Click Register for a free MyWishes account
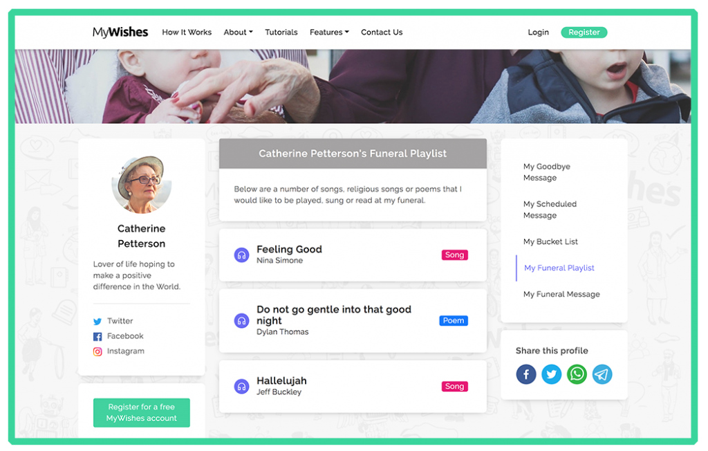The image size is (708, 451). [x=142, y=412]
